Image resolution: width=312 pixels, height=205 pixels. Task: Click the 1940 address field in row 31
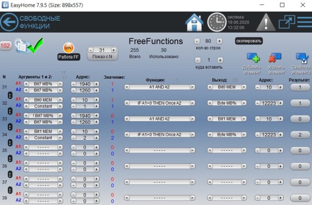84,84
